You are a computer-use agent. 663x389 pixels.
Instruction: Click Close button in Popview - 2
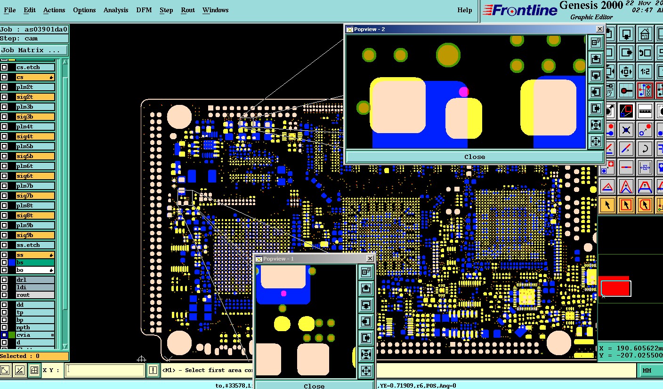[x=474, y=157]
